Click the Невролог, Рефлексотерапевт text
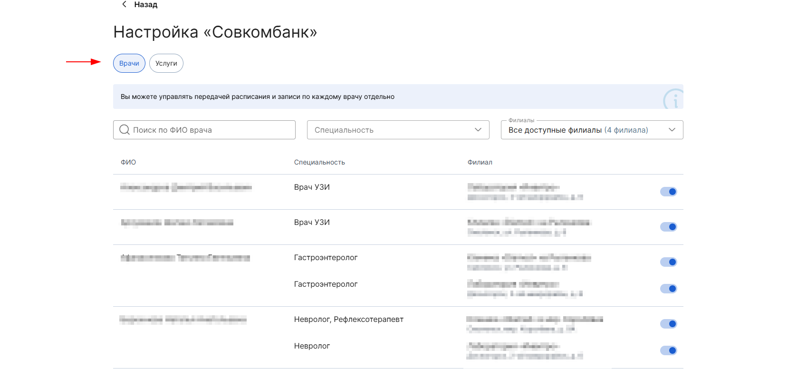 pos(349,320)
